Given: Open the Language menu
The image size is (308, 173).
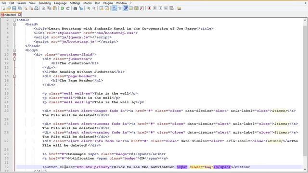Looking at the screenshot, I should (x=60, y=3).
